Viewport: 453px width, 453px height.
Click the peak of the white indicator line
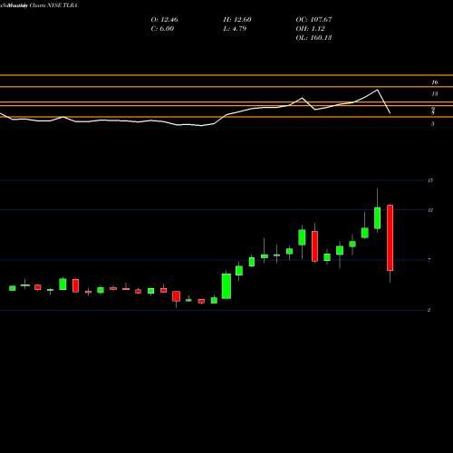coord(377,90)
